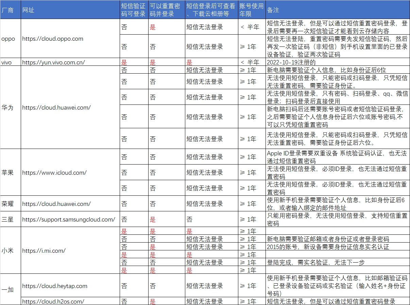The width and height of the screenshot is (410, 305).
Task: Click the '短信无法登录' cell in the h2os row
Action: tap(211, 301)
